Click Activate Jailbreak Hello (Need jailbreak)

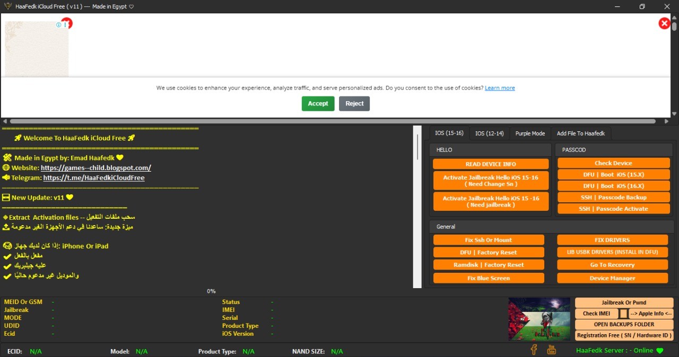point(491,201)
